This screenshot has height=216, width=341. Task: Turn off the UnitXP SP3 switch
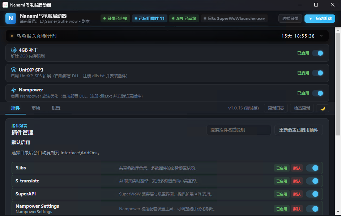coord(318,73)
